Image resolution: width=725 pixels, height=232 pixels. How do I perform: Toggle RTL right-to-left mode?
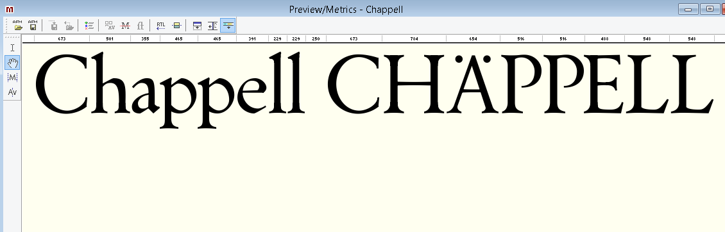[x=160, y=25]
